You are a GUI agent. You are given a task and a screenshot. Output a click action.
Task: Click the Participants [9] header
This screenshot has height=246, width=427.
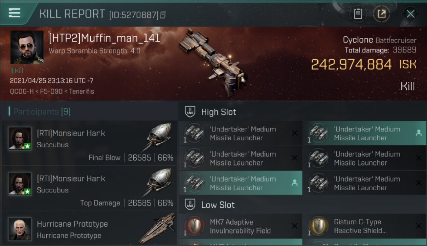pos(39,112)
